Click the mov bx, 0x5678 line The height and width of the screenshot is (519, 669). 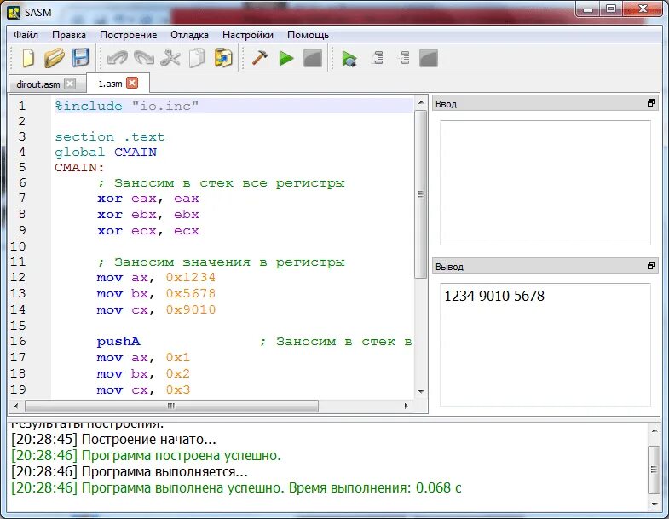[156, 294]
